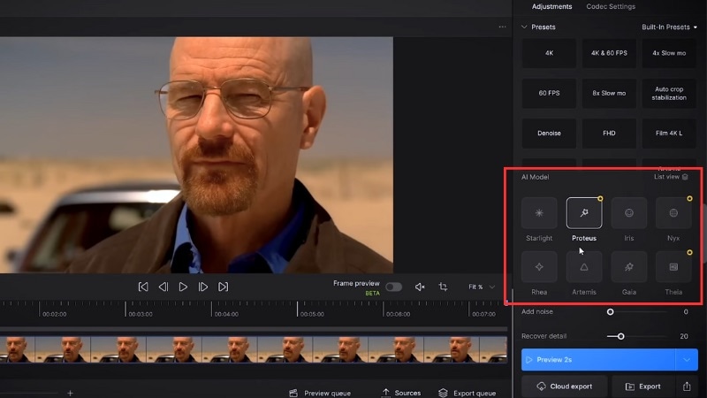Select the Theia AI model

(673, 267)
